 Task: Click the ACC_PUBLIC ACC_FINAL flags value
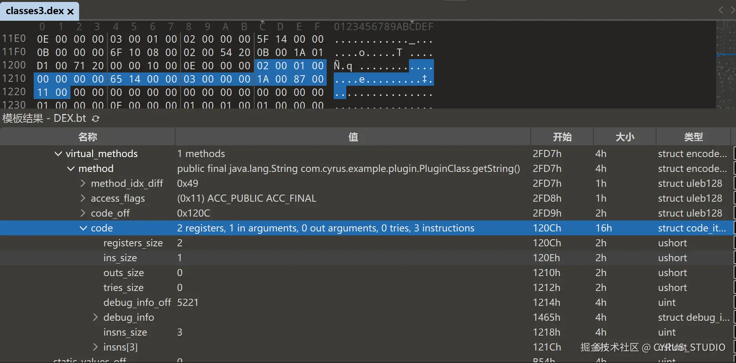(x=246, y=198)
